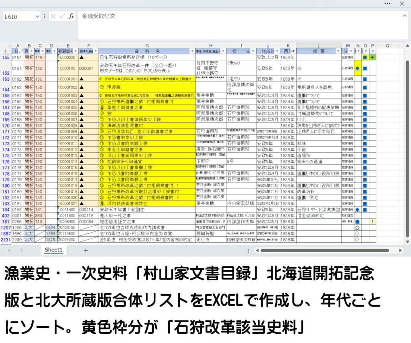This screenshot has width=411, height=343.
Task: Open the filter dropdown for 宛先 column
Action: pos(253,51)
